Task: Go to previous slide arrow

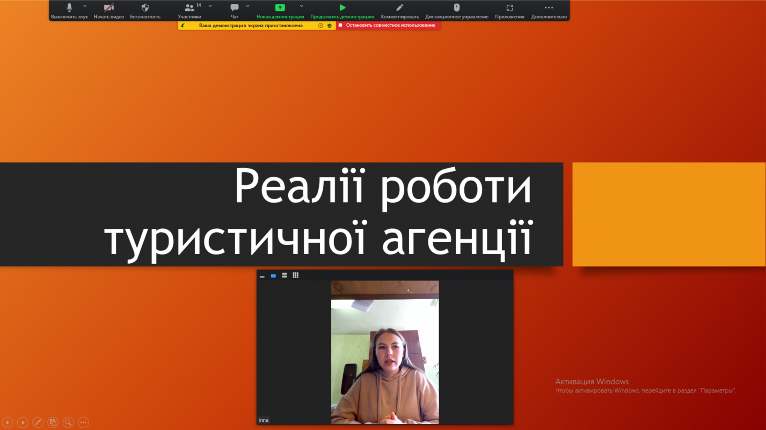Action: point(8,422)
